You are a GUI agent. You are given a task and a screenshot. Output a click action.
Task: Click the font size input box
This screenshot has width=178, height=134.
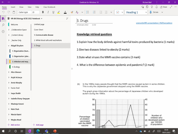35,12
